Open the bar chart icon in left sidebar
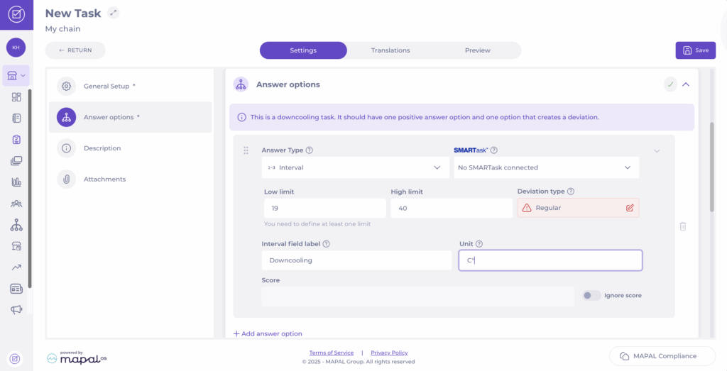Image resolution: width=727 pixels, height=371 pixels. pos(16,182)
